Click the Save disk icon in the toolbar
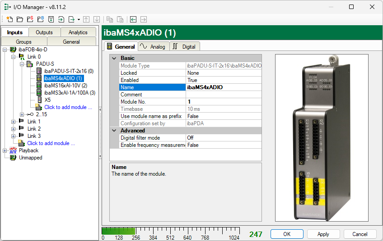383x241 pixels. [51, 19]
